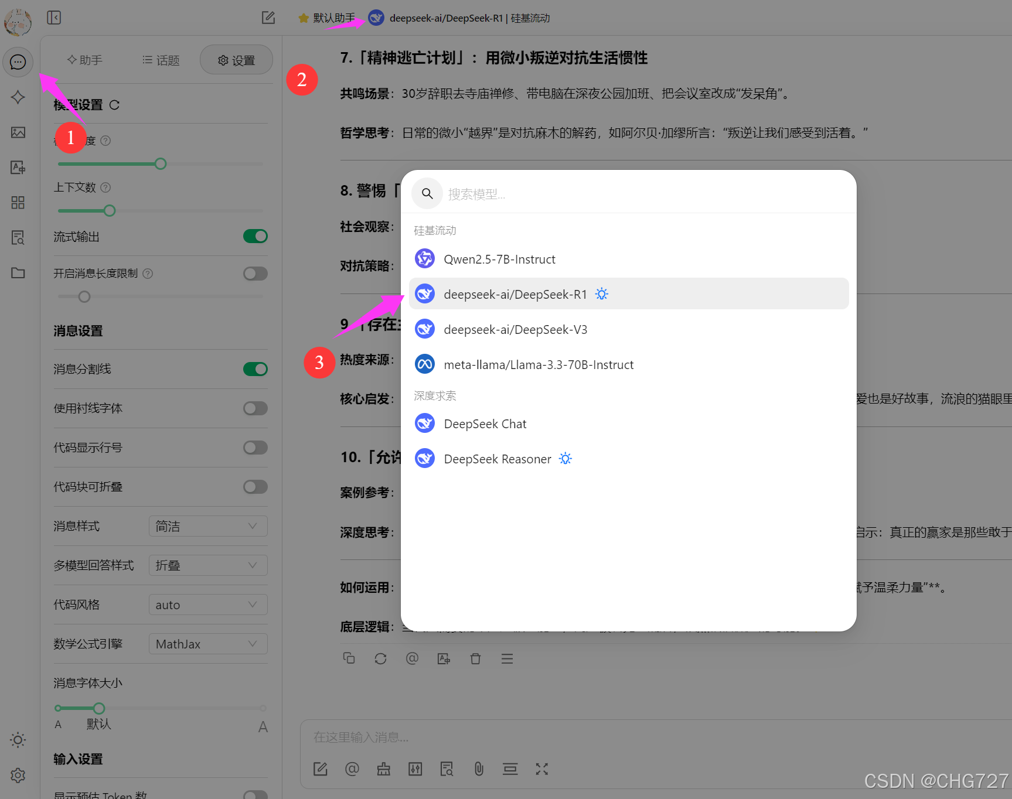
Task: Create new topic with edit icon
Action: coord(268,18)
